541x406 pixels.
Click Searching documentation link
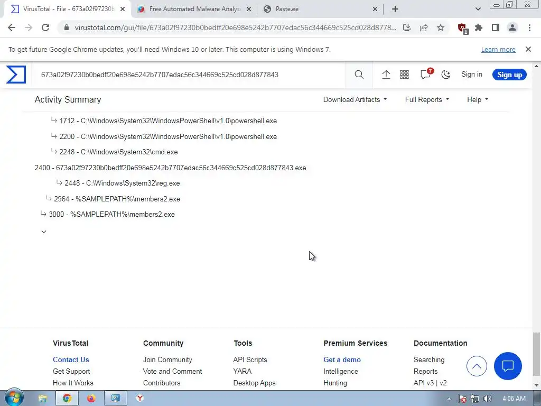(x=429, y=359)
